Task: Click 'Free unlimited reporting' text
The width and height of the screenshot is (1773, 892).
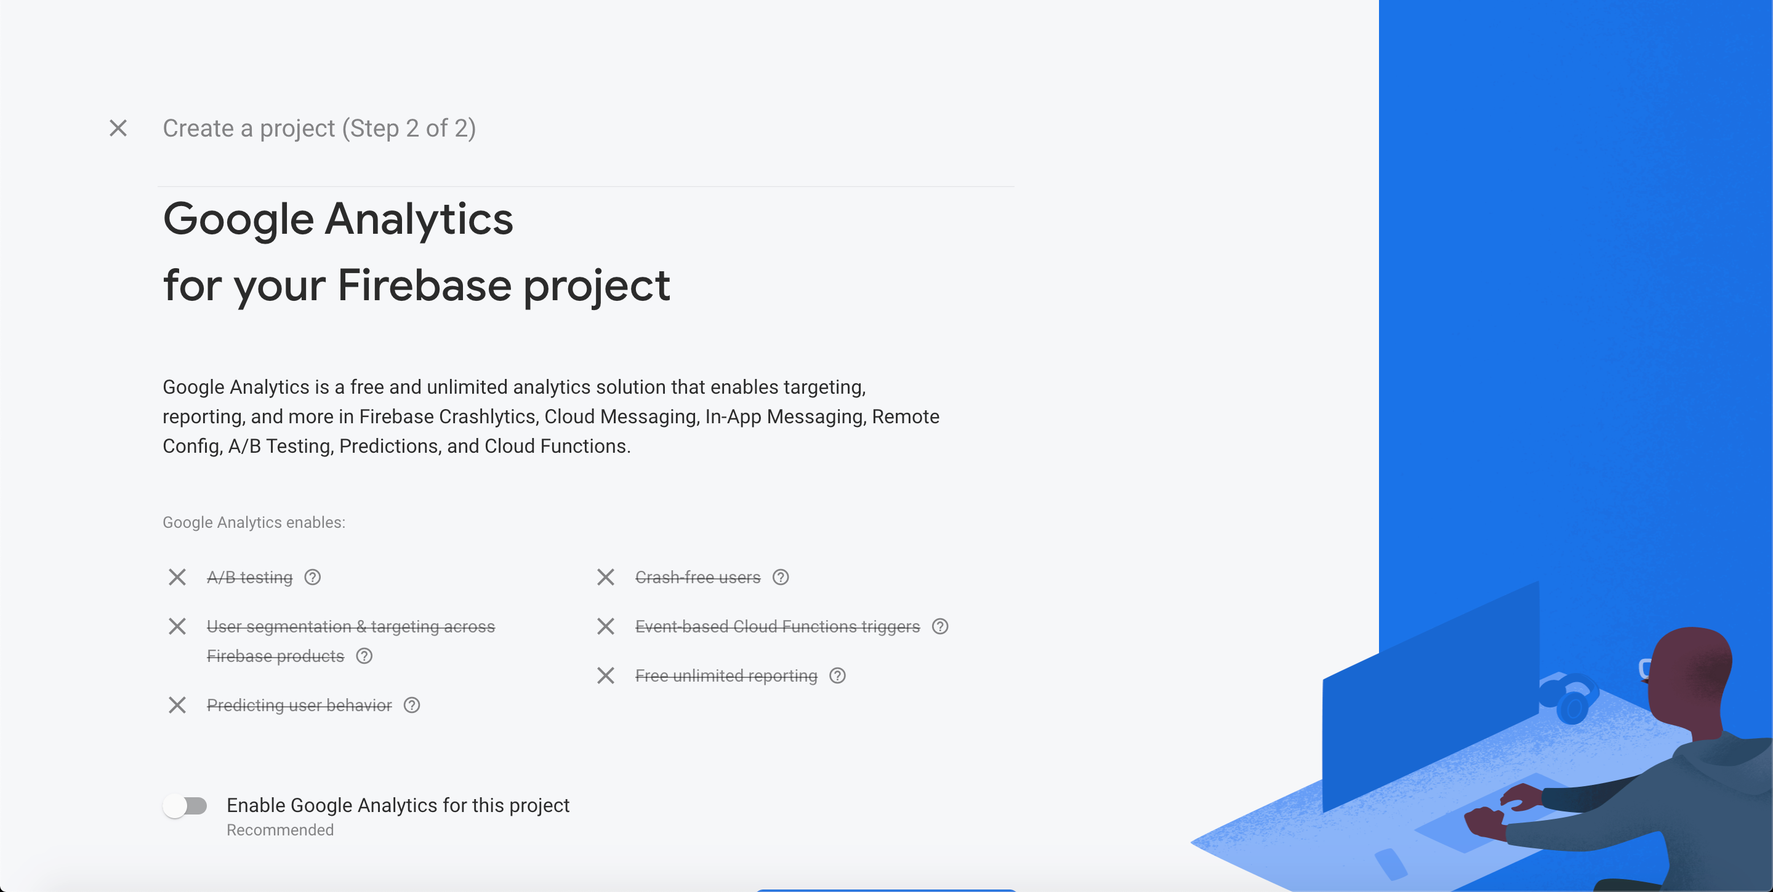Action: pos(726,676)
